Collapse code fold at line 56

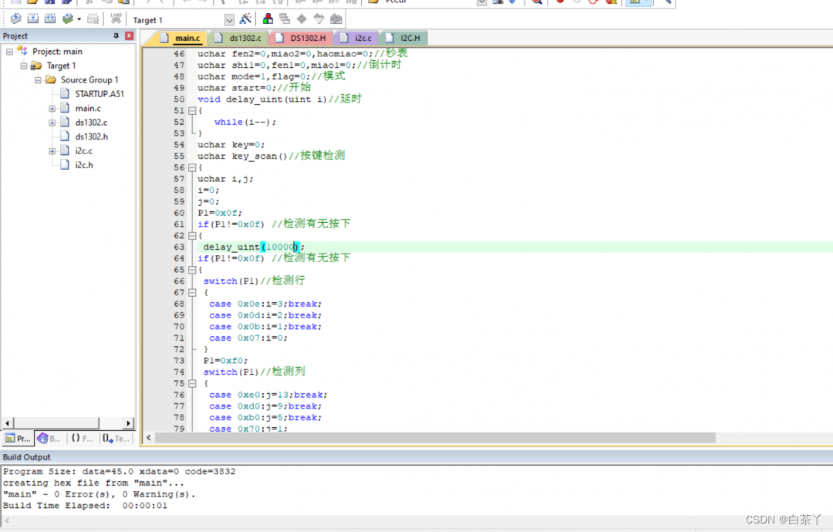tap(191, 167)
